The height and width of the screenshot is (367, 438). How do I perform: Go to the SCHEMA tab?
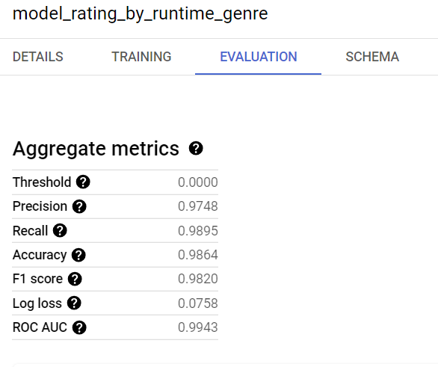[372, 57]
